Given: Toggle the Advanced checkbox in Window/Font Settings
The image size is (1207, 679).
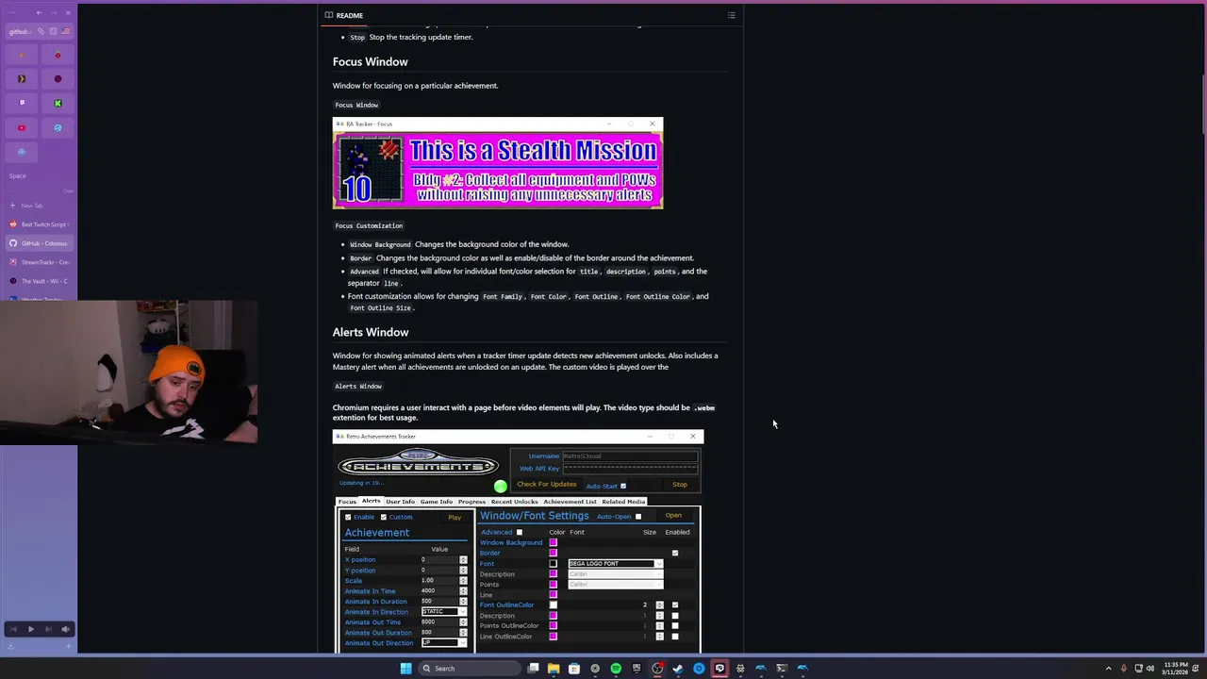Looking at the screenshot, I should pos(520,532).
